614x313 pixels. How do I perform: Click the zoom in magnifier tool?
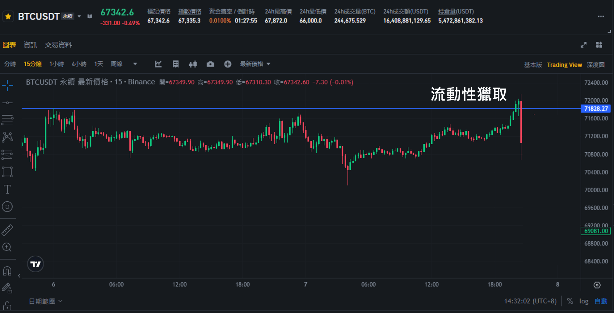click(x=7, y=247)
